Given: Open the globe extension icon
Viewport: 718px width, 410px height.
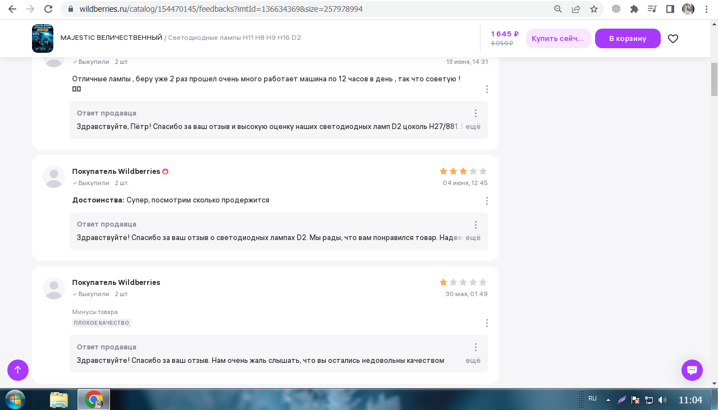Looking at the screenshot, I should pyautogui.click(x=616, y=9).
